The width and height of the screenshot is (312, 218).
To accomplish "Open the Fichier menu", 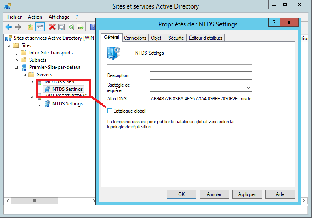I will point(14,17).
